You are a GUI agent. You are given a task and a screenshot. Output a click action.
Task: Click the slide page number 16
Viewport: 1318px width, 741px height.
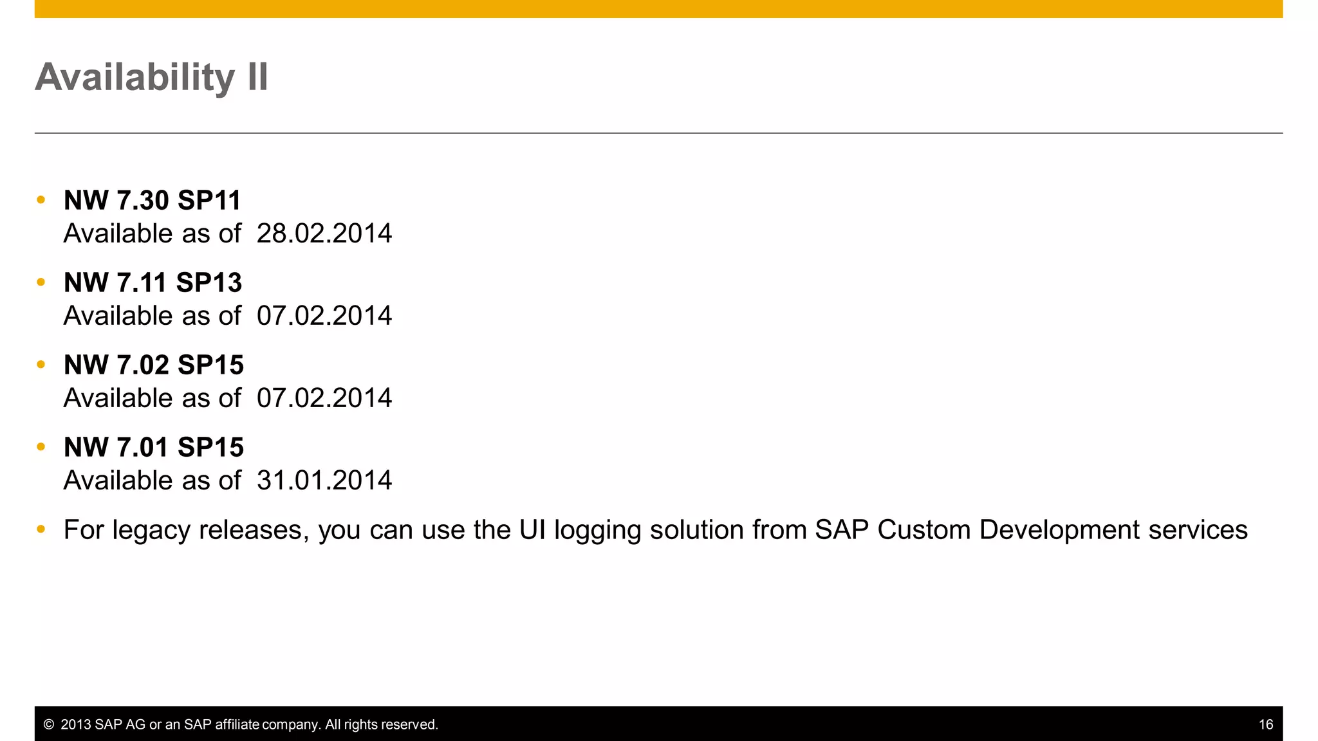(1266, 724)
